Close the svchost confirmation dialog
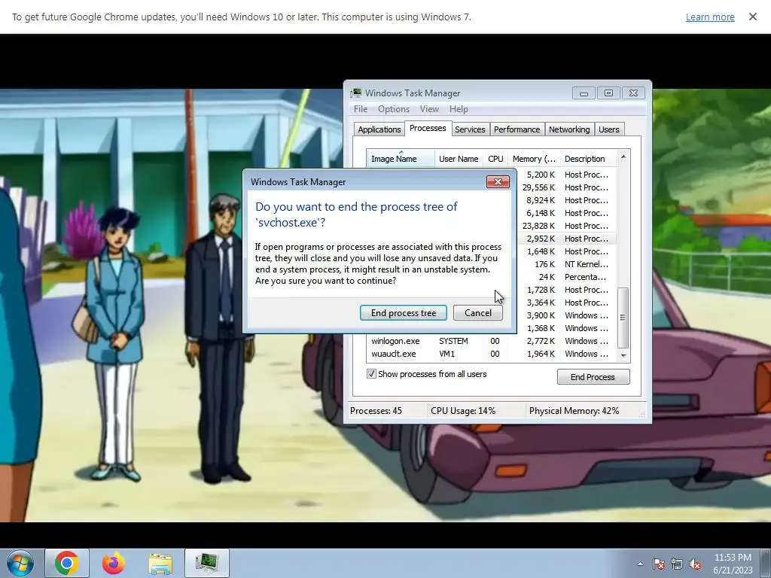This screenshot has width=771, height=578. (x=498, y=182)
